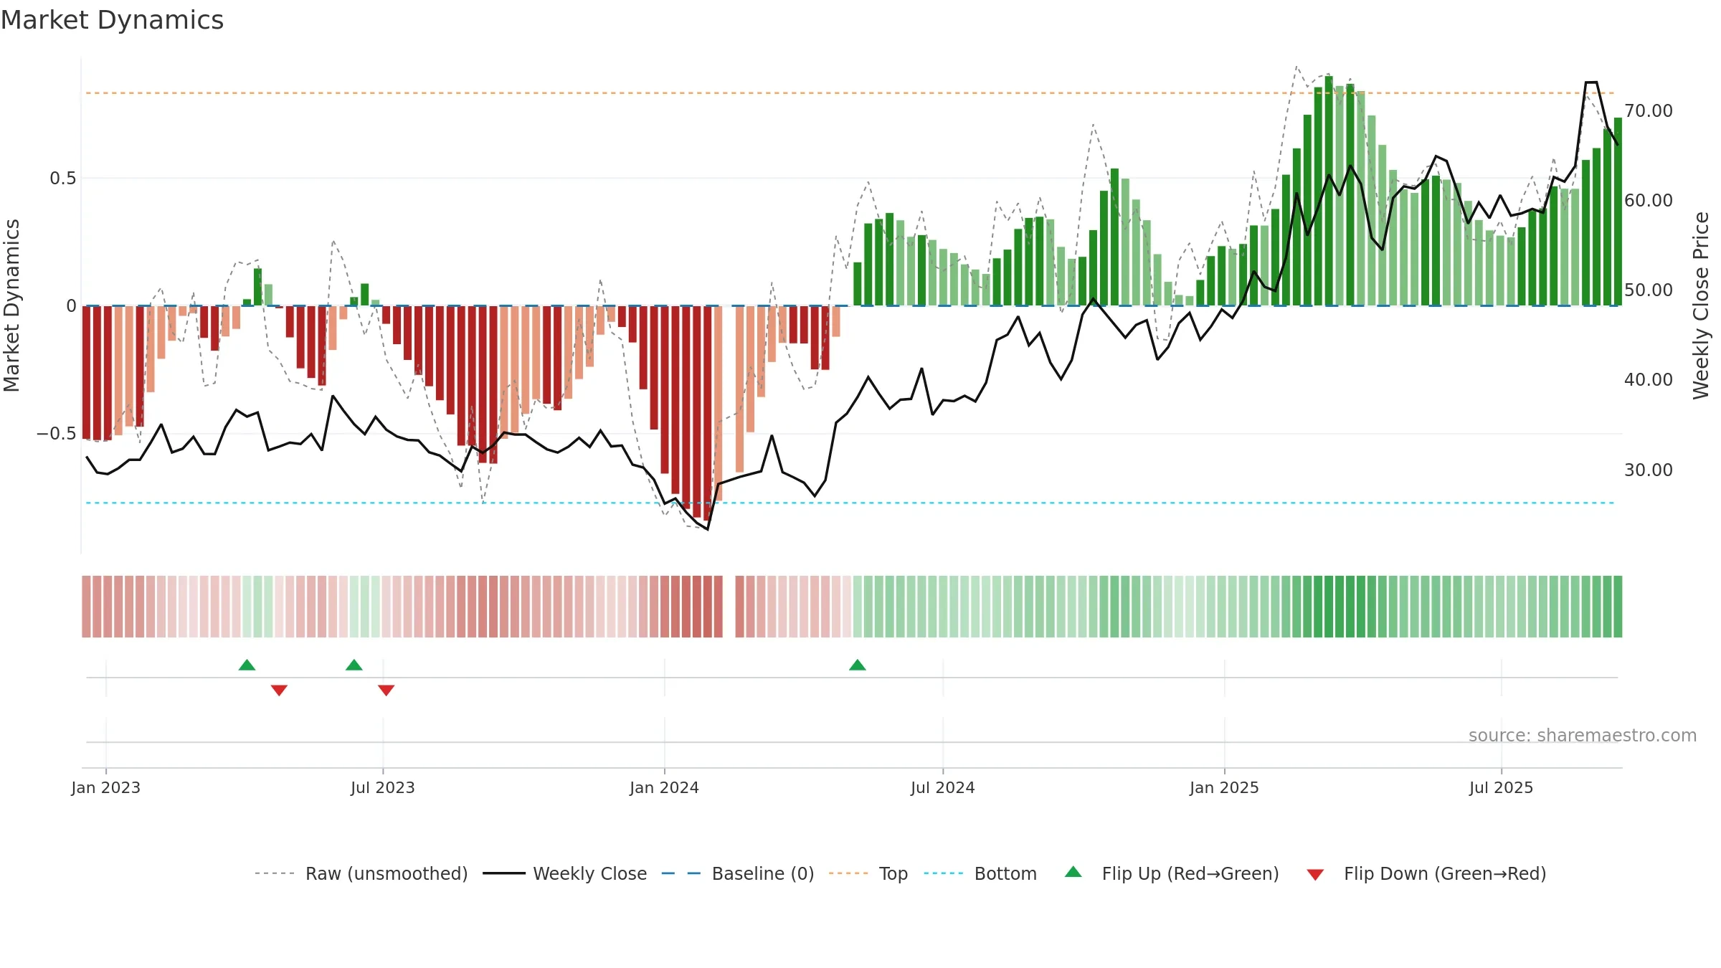Screen dimensions: 1721x968
Task: Click the Jul 2024 axis label
Action: tap(943, 787)
